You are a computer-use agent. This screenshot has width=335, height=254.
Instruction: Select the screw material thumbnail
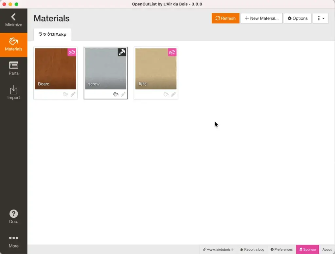pos(106,69)
